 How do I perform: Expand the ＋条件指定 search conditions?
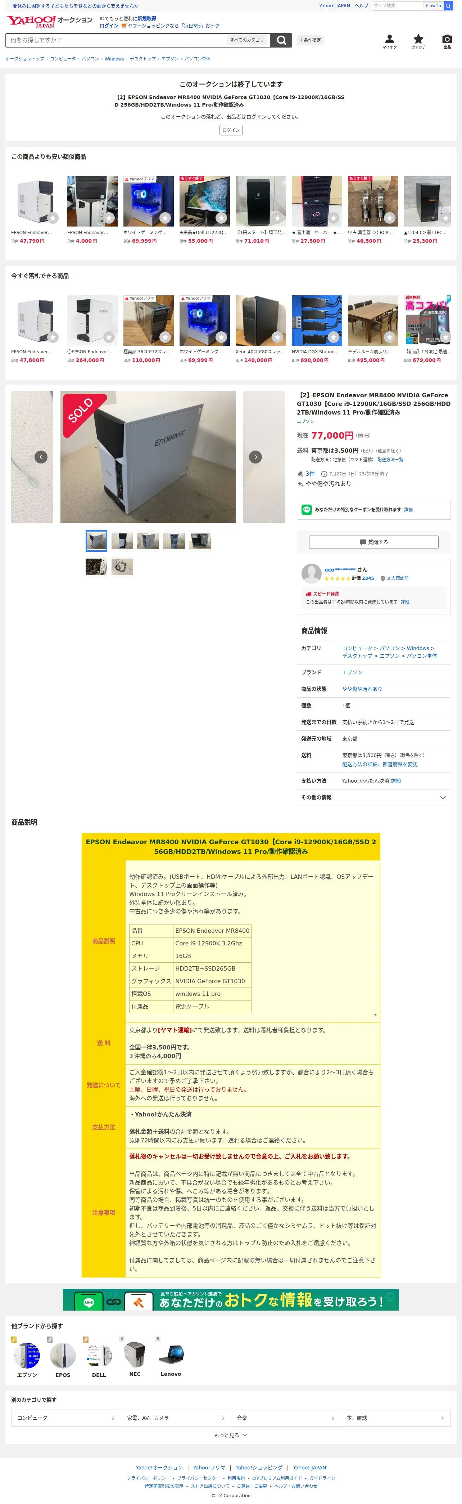click(x=310, y=40)
